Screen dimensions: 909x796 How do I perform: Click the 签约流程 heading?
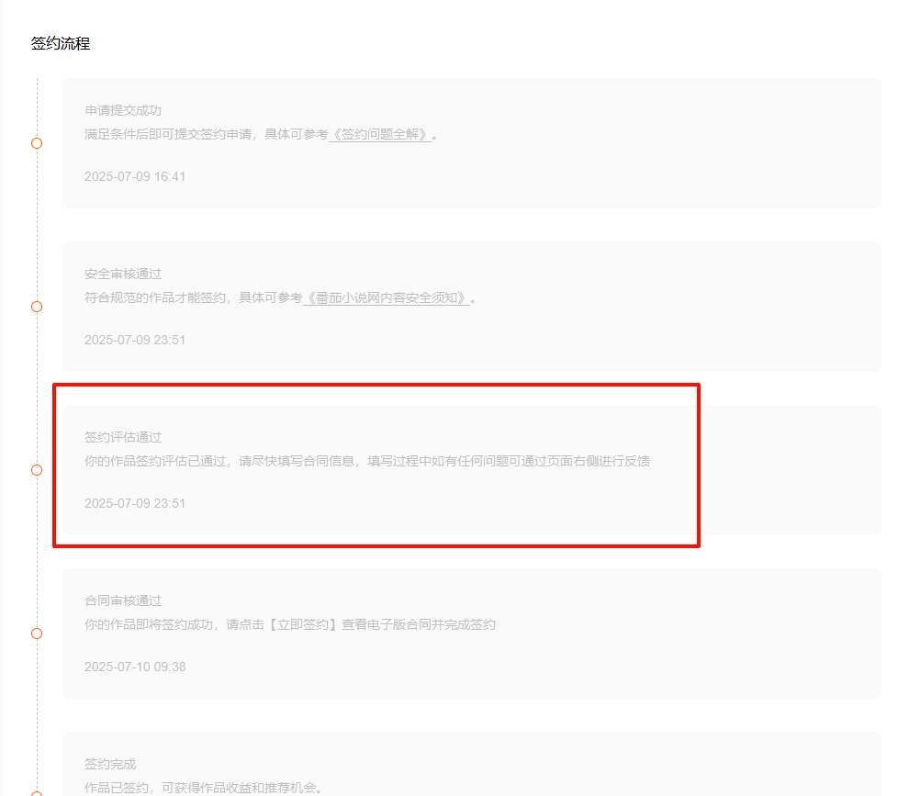click(x=61, y=43)
